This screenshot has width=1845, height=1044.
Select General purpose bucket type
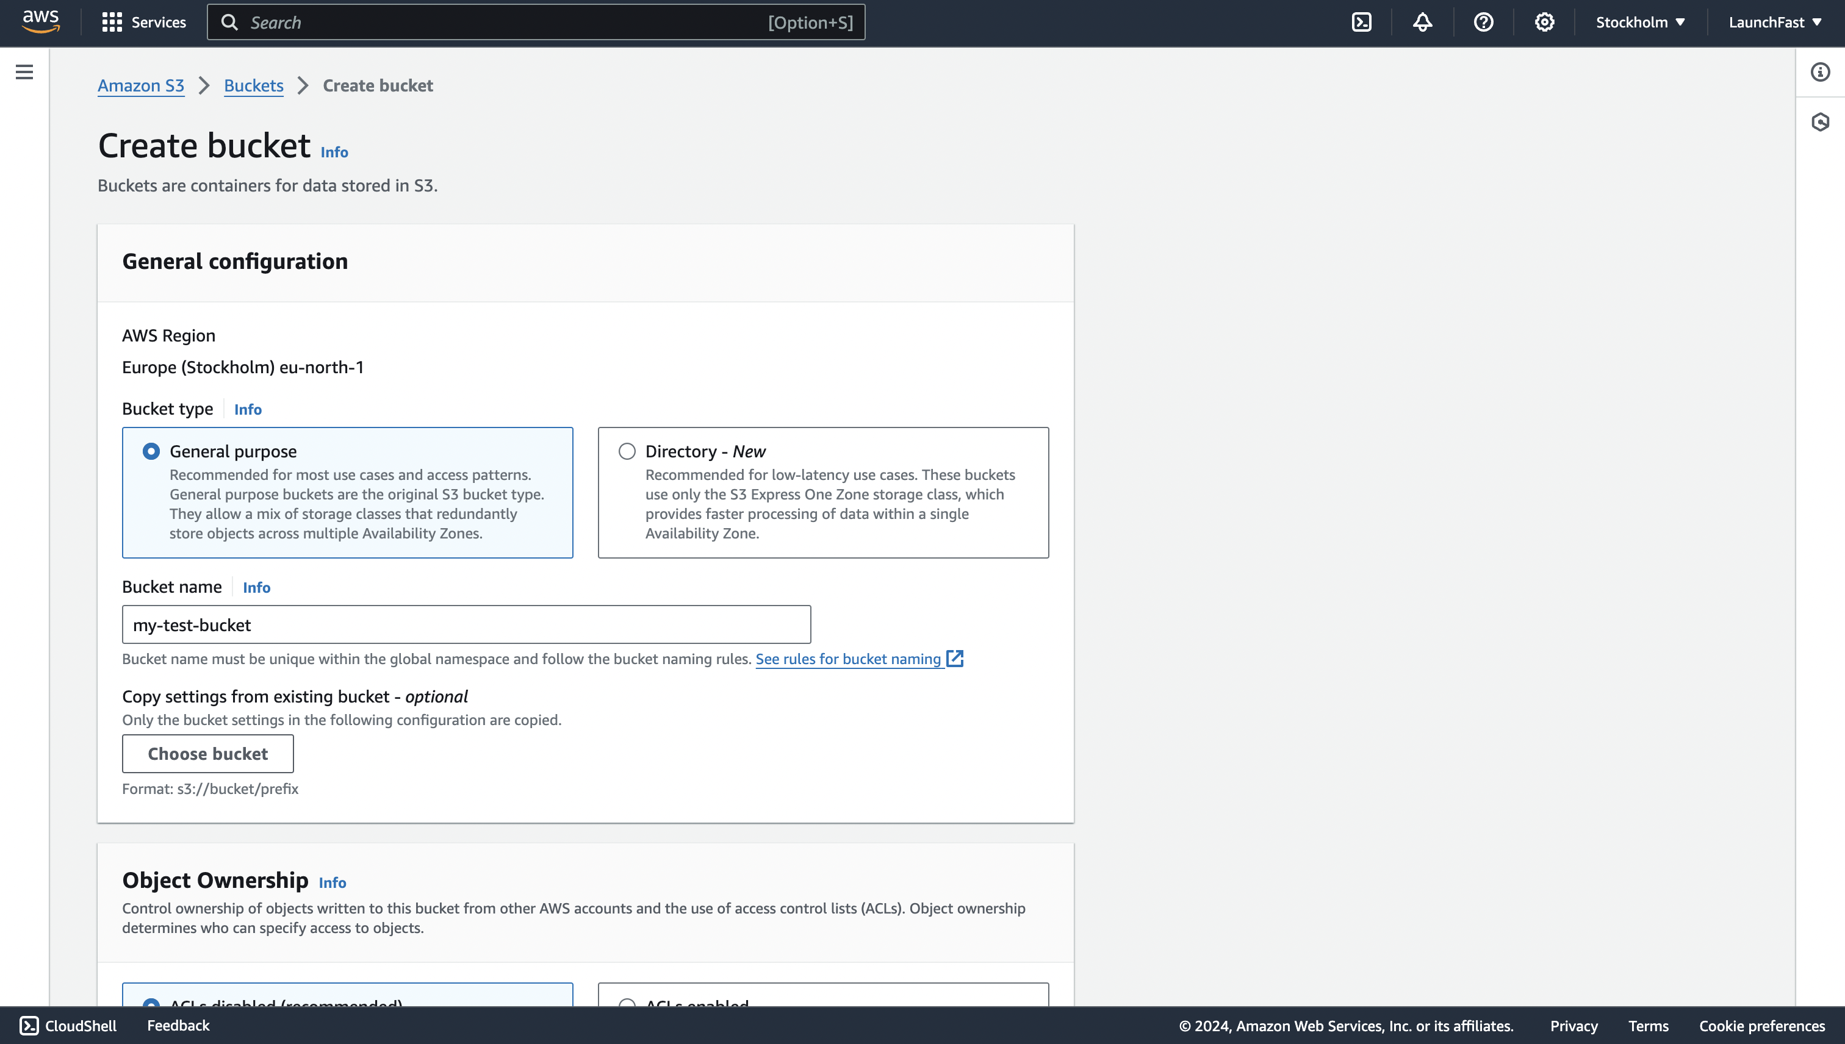pyautogui.click(x=151, y=451)
